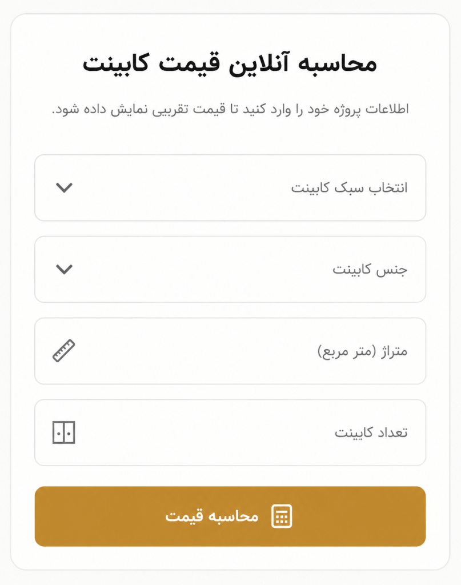Click the calculator icon on the gold button
The width and height of the screenshot is (461, 585).
pyautogui.click(x=282, y=516)
